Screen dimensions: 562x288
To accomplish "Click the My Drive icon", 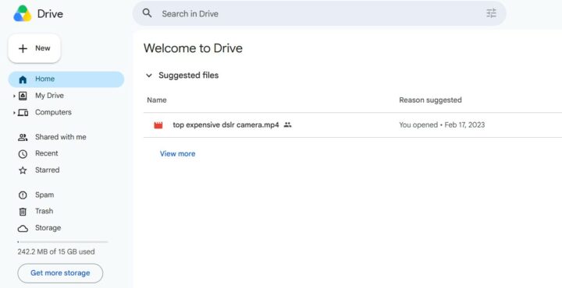I will (23, 96).
